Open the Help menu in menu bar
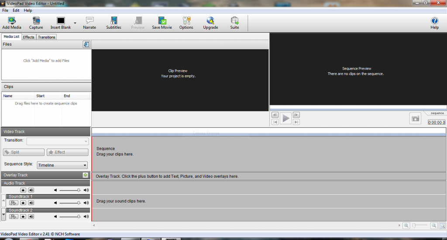Viewport: 447px width, 240px height. (x=28, y=10)
